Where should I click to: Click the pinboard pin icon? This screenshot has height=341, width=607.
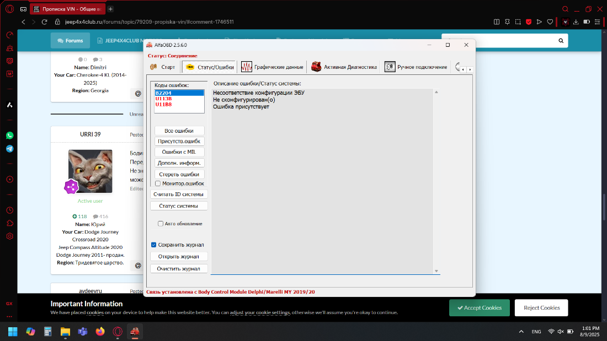click(507, 22)
